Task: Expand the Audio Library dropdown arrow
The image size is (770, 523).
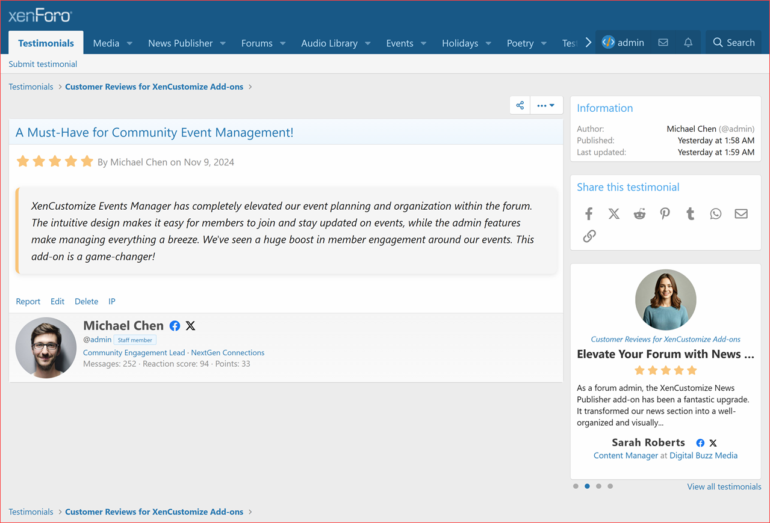Action: tap(367, 43)
